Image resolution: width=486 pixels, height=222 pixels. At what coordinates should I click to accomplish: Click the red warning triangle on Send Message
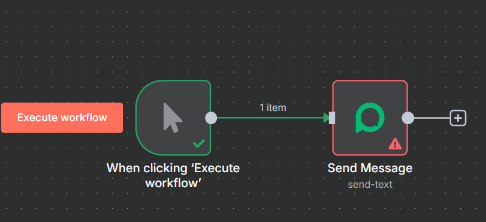[395, 143]
